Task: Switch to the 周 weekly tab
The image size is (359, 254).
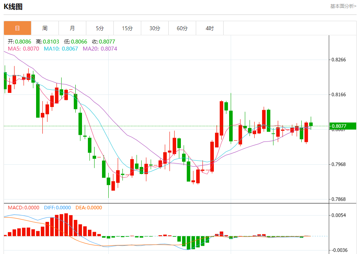Action: pyautogui.click(x=45, y=28)
